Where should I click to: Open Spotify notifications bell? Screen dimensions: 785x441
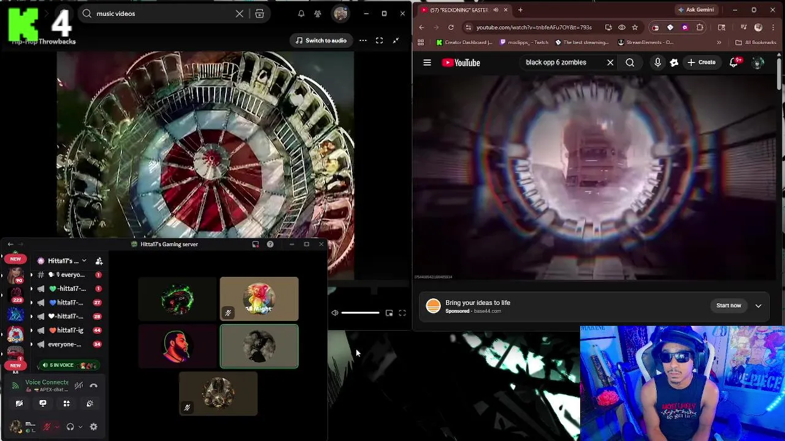[301, 13]
